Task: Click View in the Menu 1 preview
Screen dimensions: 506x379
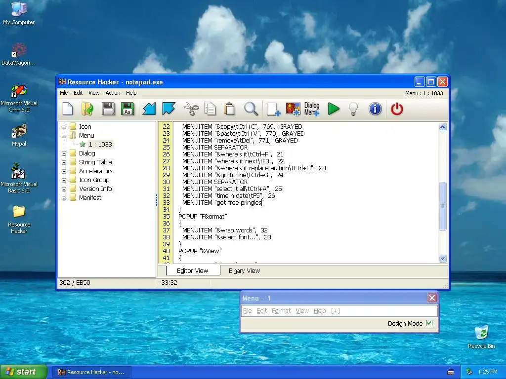Action: [302, 311]
